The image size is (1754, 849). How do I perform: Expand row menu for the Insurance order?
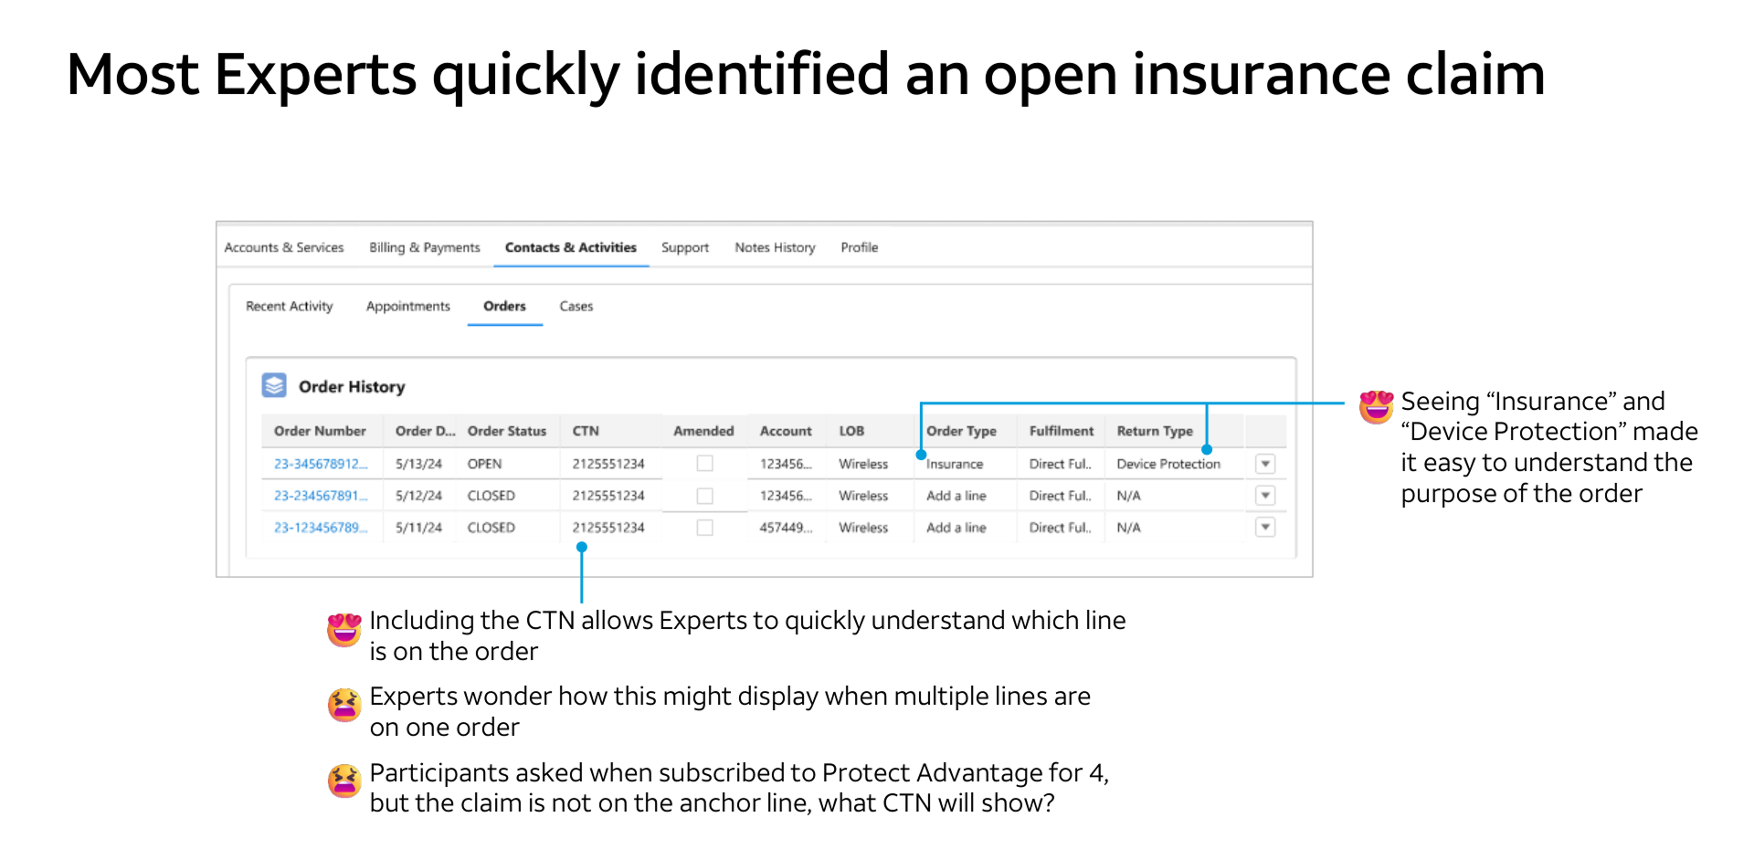click(x=1265, y=464)
